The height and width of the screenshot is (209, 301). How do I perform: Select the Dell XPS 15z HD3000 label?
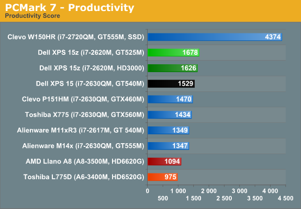tap(92, 68)
